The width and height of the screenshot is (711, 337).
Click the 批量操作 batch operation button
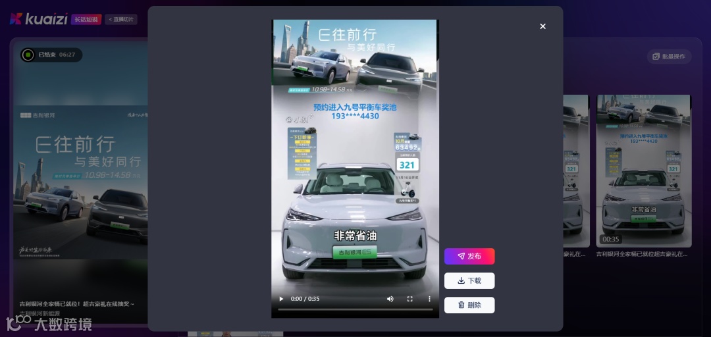670,57
